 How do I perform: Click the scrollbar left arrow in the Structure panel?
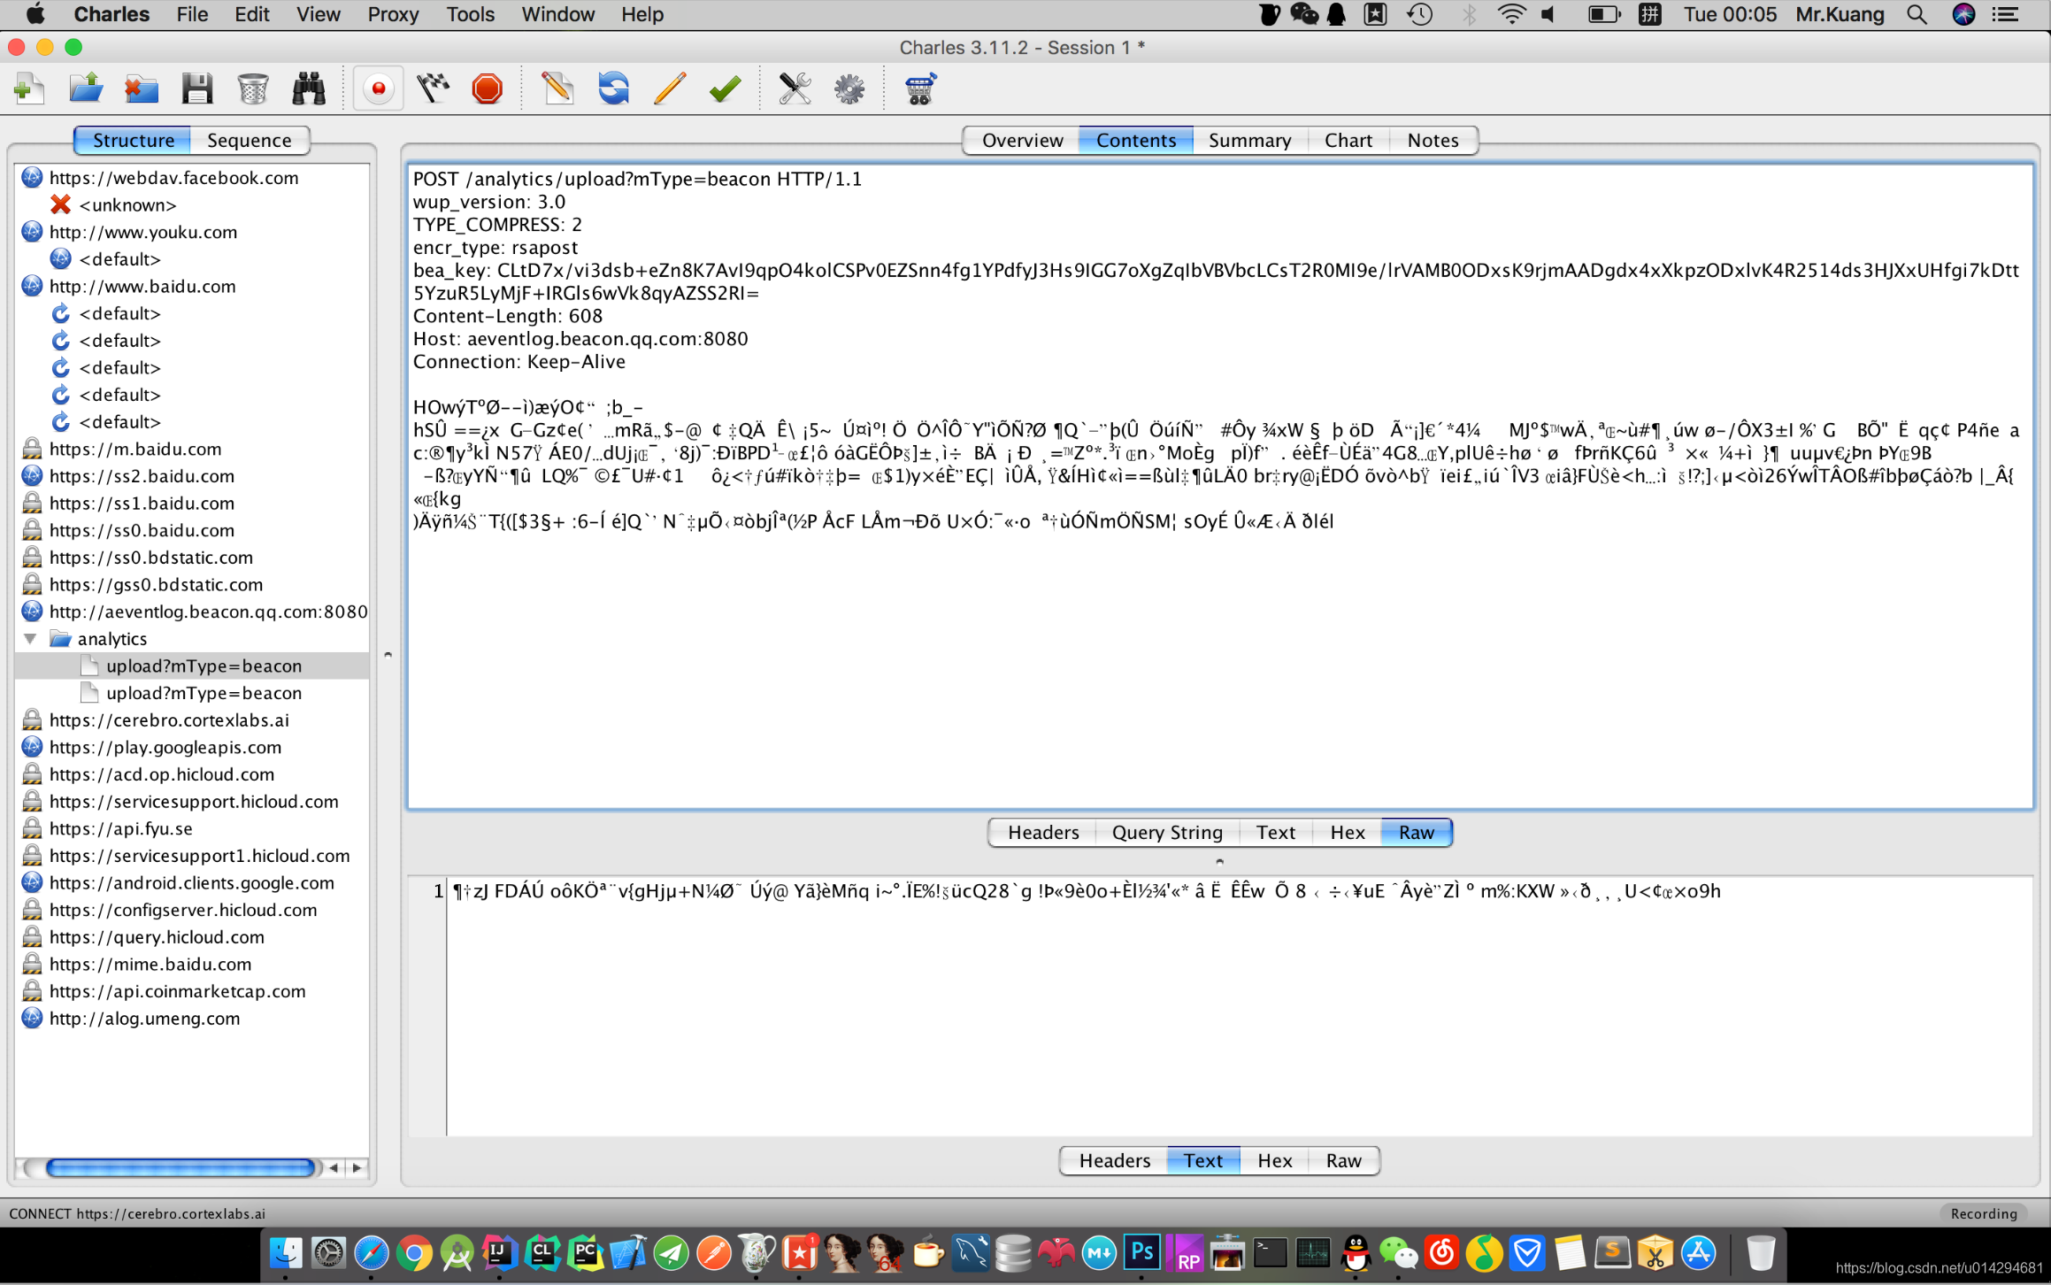(334, 1167)
